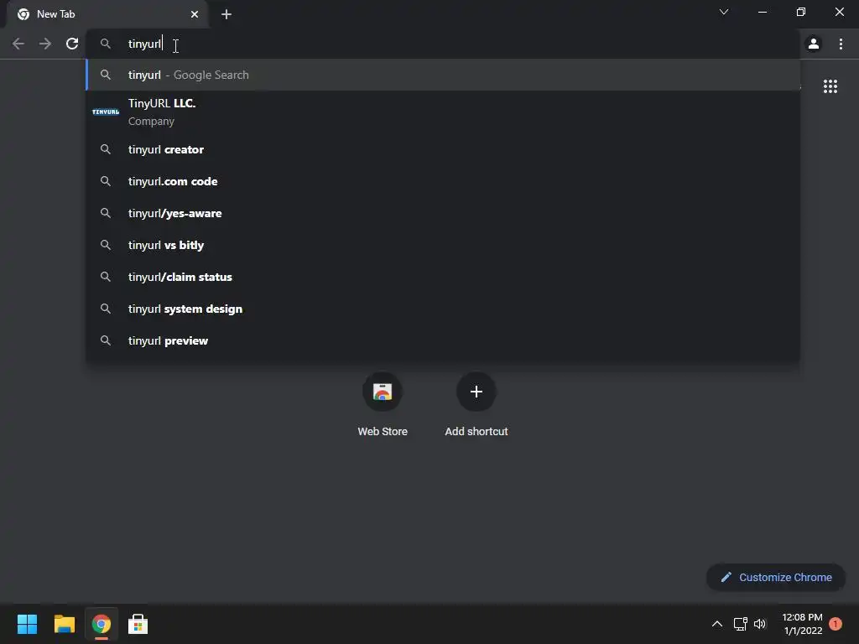Expand the tab search dropdown arrow

(724, 12)
